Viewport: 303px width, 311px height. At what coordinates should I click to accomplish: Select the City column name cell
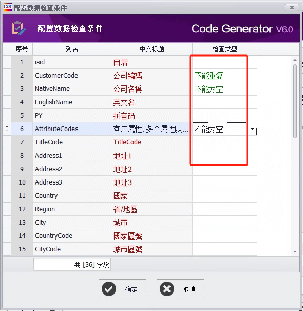pos(72,223)
